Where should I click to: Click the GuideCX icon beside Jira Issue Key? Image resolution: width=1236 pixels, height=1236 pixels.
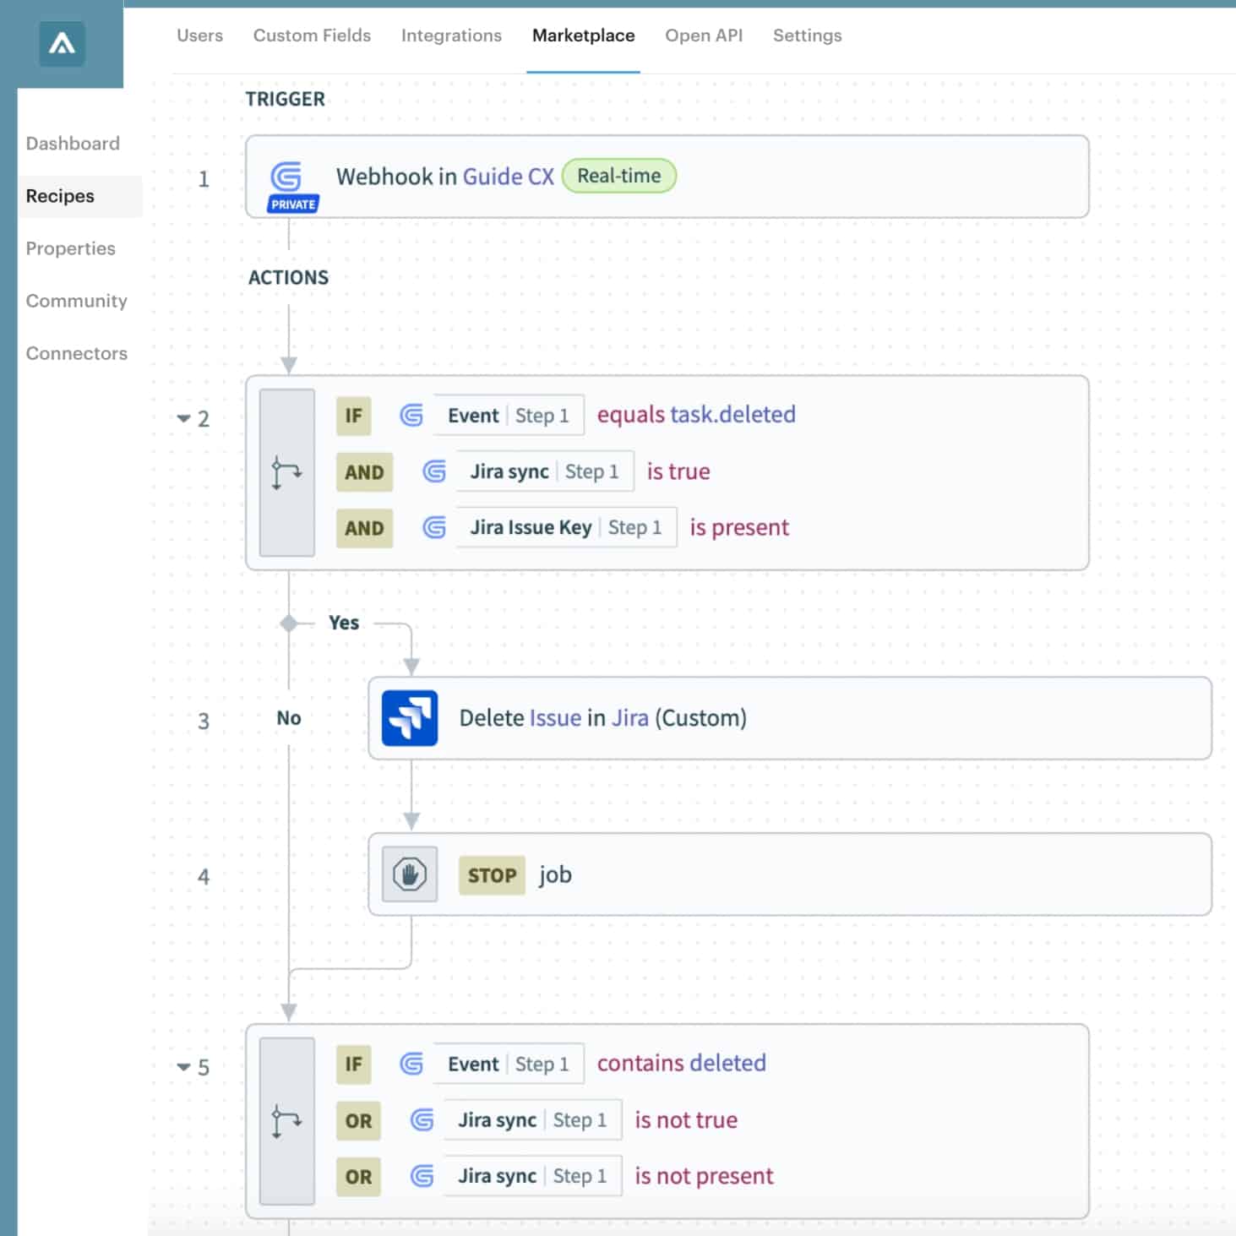coord(434,527)
